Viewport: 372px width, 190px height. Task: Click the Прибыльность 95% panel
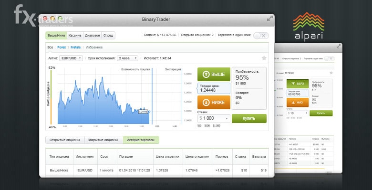point(249,77)
